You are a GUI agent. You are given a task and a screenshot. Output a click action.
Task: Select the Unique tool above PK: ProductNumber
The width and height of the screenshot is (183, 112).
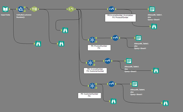(92, 40)
